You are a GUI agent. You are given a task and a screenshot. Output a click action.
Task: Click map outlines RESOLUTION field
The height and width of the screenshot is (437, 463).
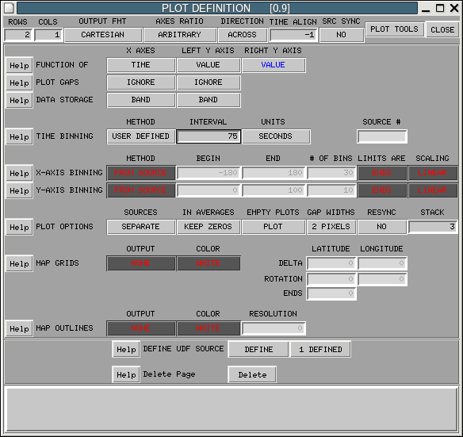point(274,328)
